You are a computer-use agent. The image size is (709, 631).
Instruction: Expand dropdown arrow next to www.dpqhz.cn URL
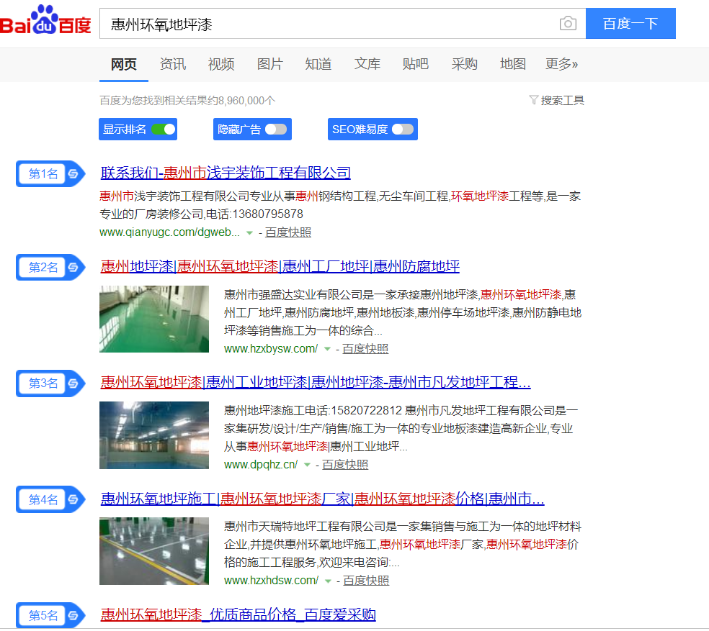(x=307, y=465)
